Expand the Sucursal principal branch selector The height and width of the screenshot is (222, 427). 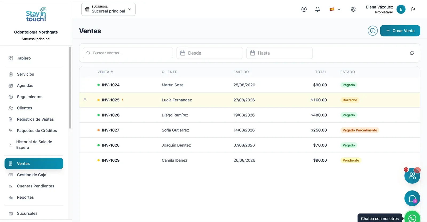(108, 9)
